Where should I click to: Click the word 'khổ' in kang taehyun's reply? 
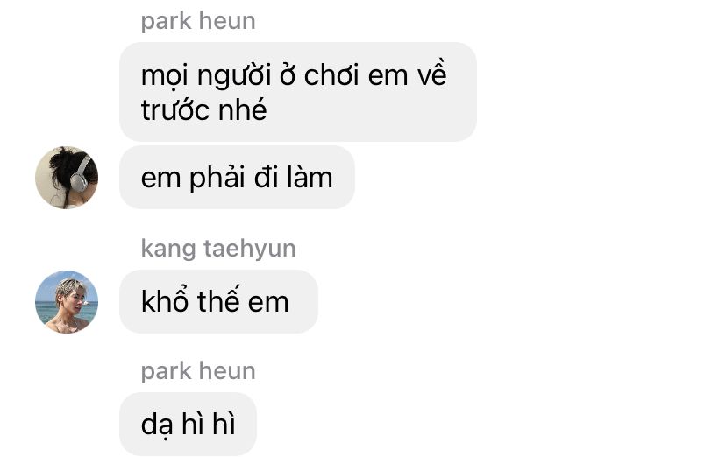164,300
